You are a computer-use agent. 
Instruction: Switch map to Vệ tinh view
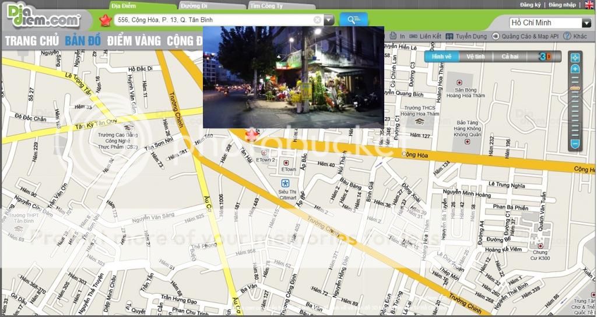pyautogui.click(x=475, y=57)
